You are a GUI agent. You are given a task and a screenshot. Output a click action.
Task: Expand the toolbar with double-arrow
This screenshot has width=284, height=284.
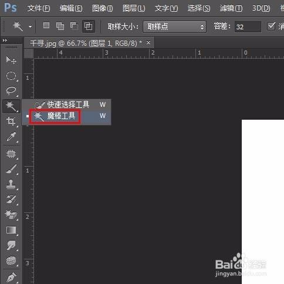pos(5,40)
